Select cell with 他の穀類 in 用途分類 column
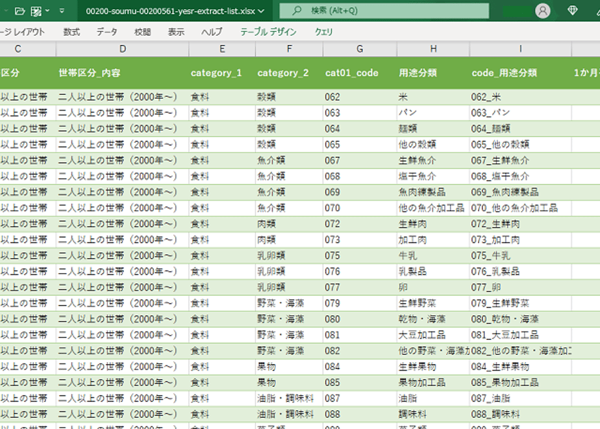Screen dimensions: 600x429 click(x=433, y=144)
